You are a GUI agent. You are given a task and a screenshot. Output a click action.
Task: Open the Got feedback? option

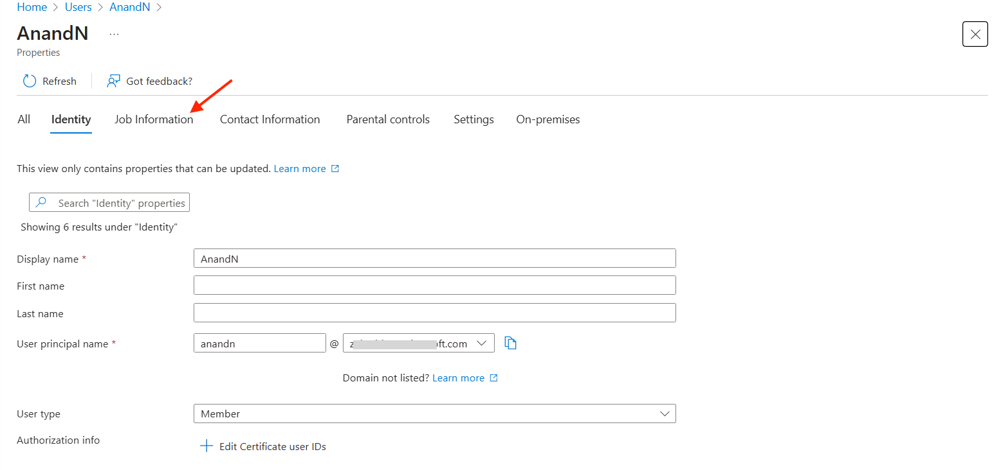tap(150, 81)
